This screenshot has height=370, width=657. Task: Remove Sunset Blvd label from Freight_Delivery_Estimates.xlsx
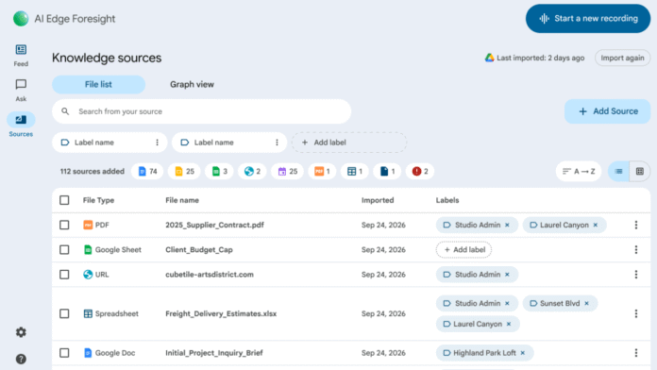coord(586,303)
